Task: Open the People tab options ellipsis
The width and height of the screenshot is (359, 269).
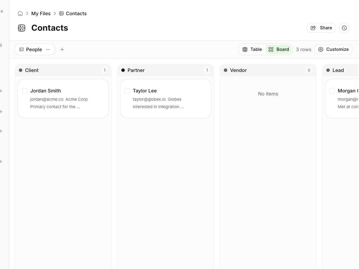Action: click(x=48, y=50)
